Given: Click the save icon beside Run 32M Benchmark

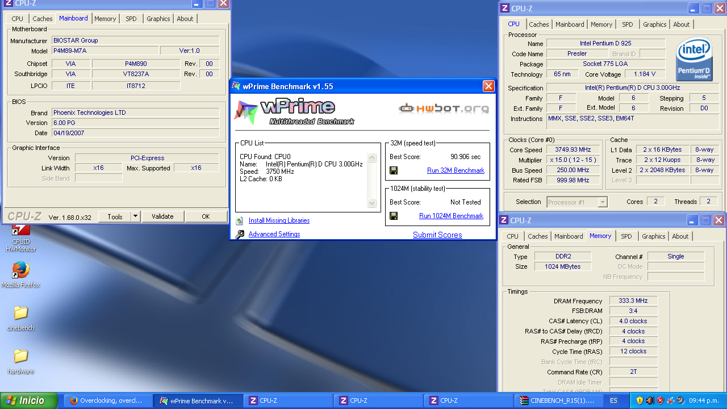Looking at the screenshot, I should pyautogui.click(x=394, y=170).
